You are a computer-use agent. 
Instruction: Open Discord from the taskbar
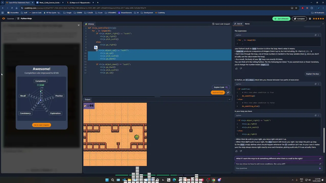[219, 180]
